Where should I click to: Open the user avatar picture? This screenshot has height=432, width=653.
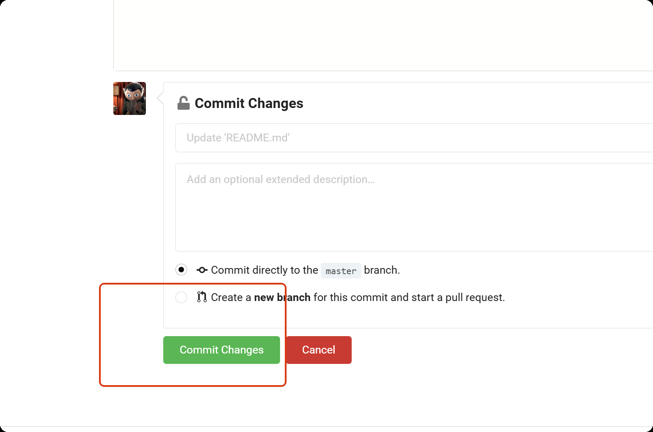(x=129, y=98)
